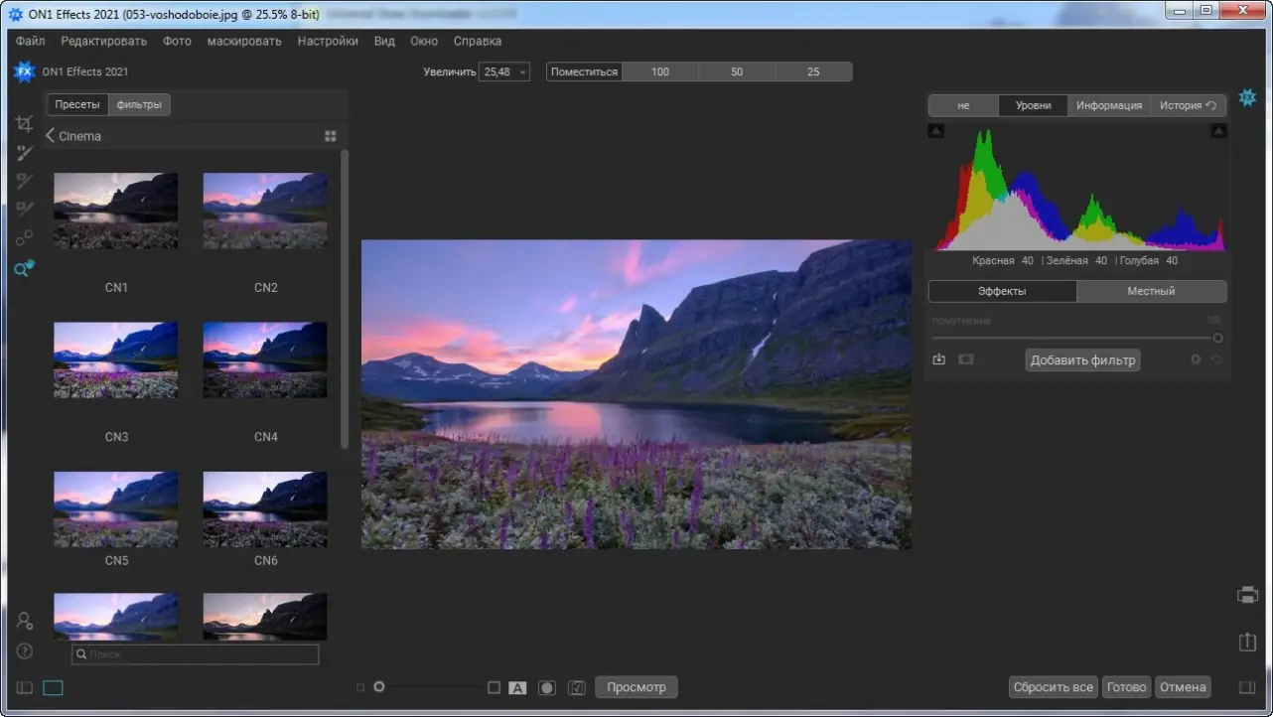Toggle the left panel visibility icon

[x=25, y=687]
